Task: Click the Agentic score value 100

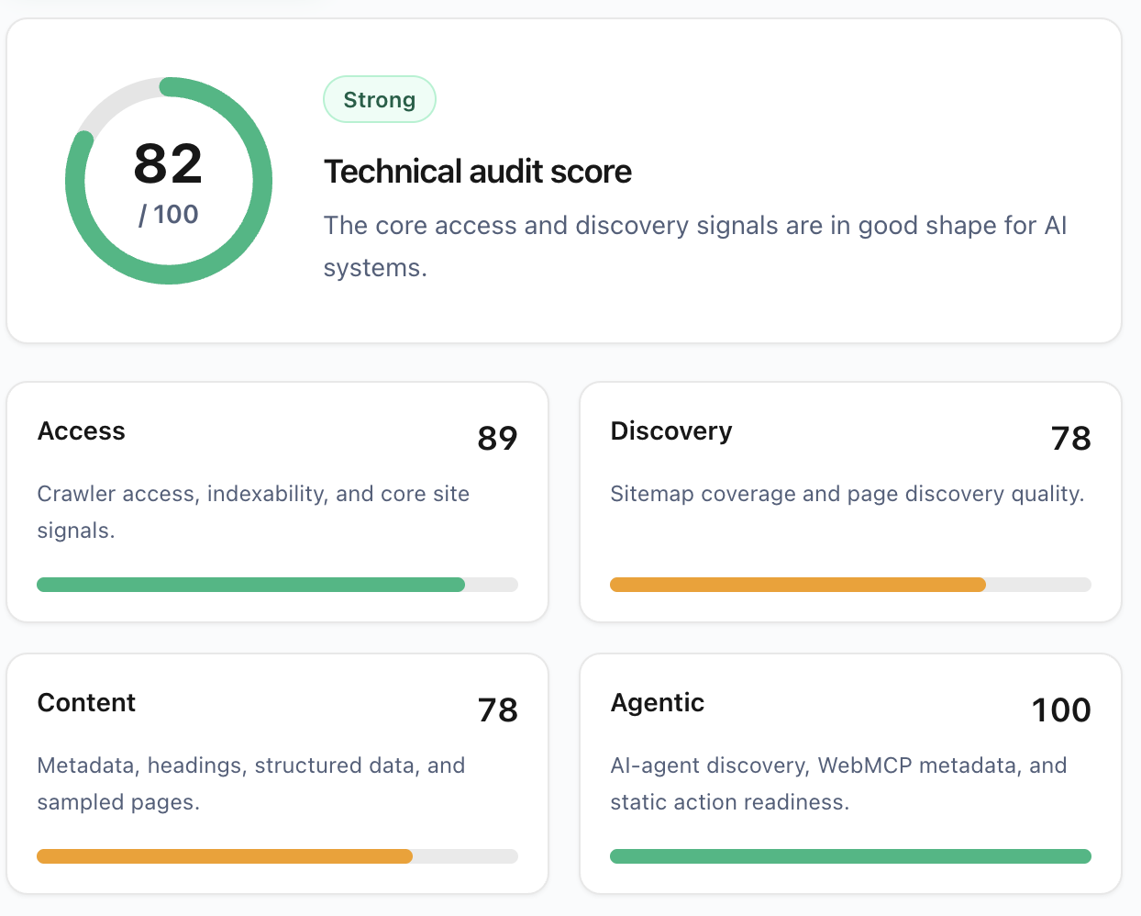Action: click(1061, 709)
